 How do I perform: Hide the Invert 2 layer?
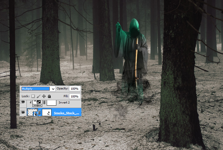coord(23,102)
